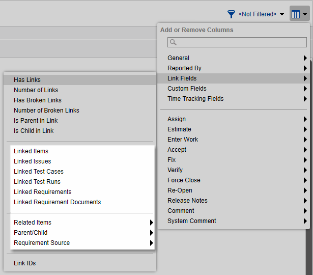
Task: Select Linked Test Cases entry
Action: 38,172
